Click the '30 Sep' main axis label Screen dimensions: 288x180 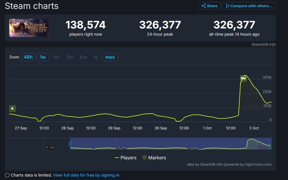[161, 128]
